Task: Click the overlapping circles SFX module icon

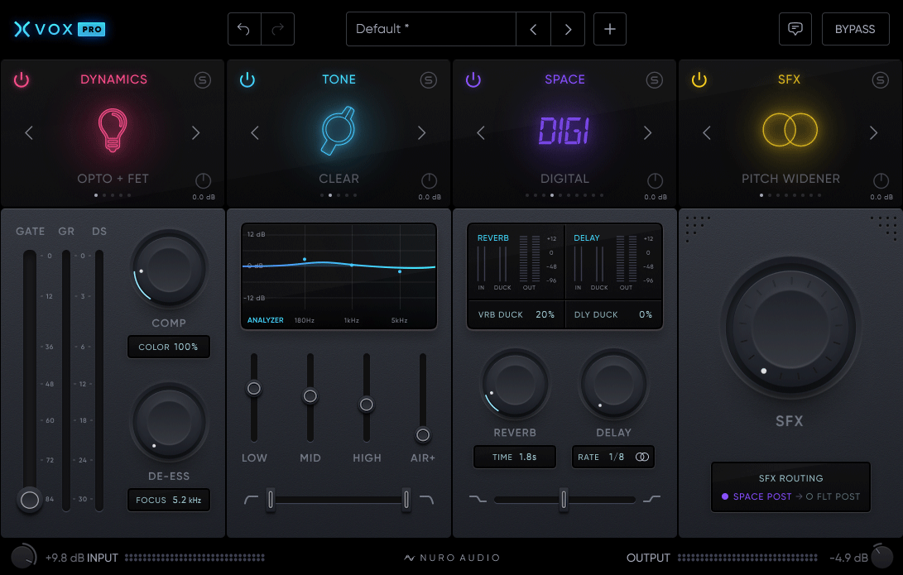Action: (x=790, y=130)
